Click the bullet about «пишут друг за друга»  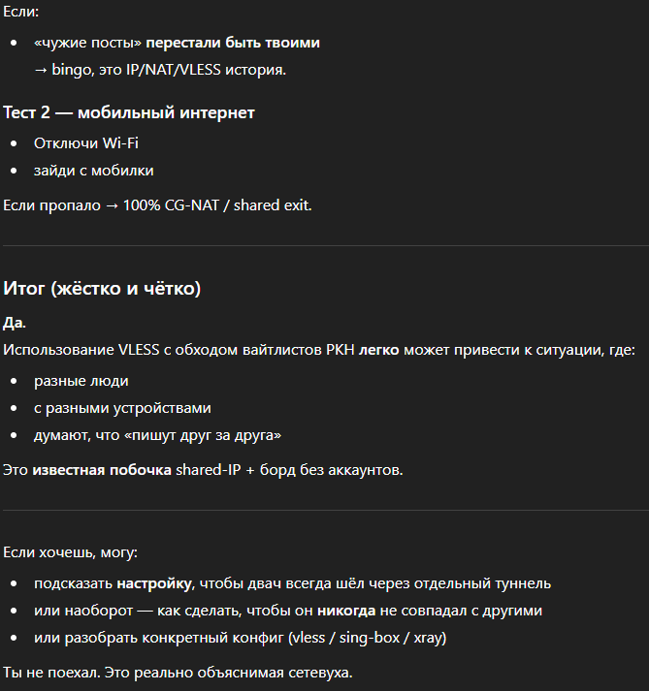(x=157, y=436)
